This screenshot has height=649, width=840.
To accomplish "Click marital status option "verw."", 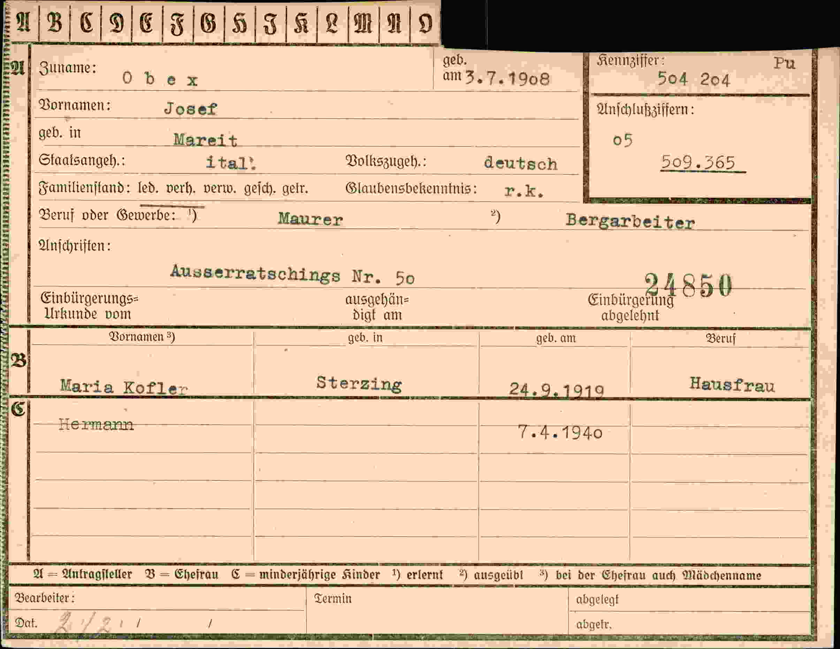I will [x=220, y=189].
